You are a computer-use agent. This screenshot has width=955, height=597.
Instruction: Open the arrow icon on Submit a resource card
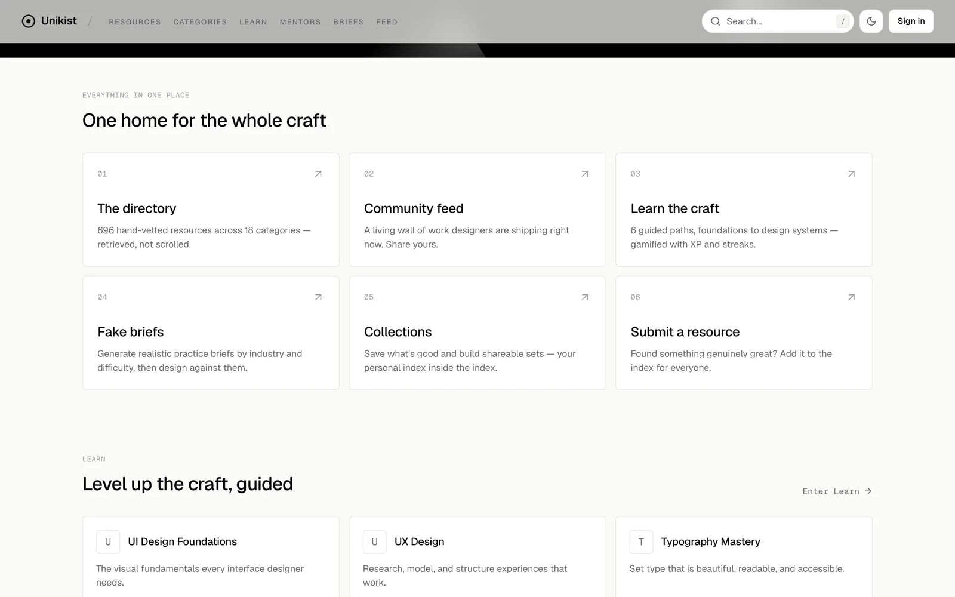(x=851, y=297)
